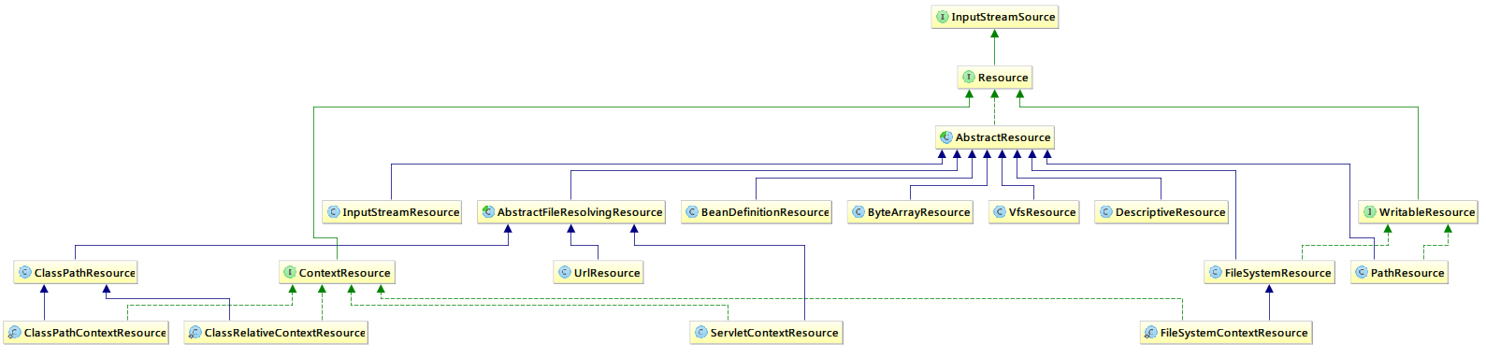Select the AbstractFileResolvingResource label
The height and width of the screenshot is (358, 1486).
[579, 212]
